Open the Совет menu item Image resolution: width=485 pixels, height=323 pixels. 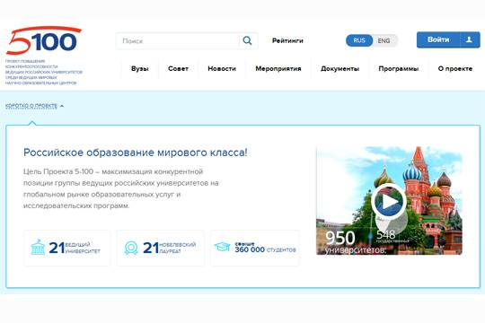click(178, 68)
